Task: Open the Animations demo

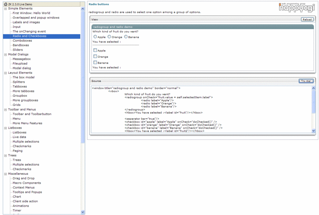Action: click(x=21, y=206)
